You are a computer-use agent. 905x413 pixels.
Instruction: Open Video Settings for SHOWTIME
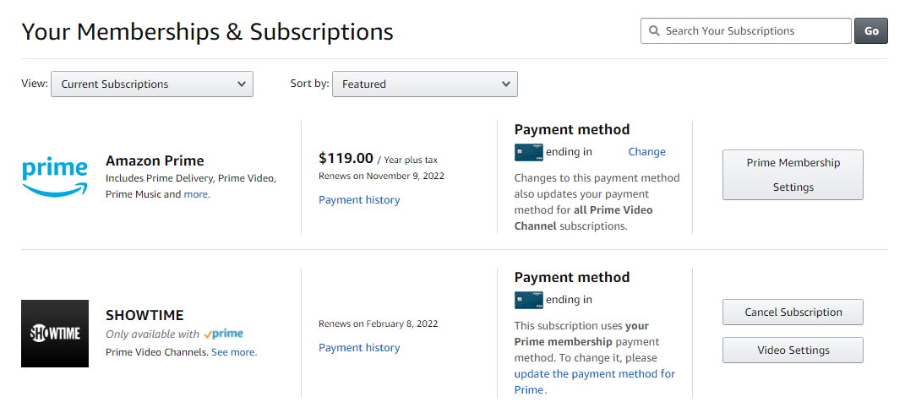click(793, 351)
